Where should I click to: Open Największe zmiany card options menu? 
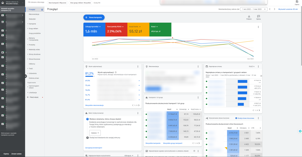coord(258,66)
